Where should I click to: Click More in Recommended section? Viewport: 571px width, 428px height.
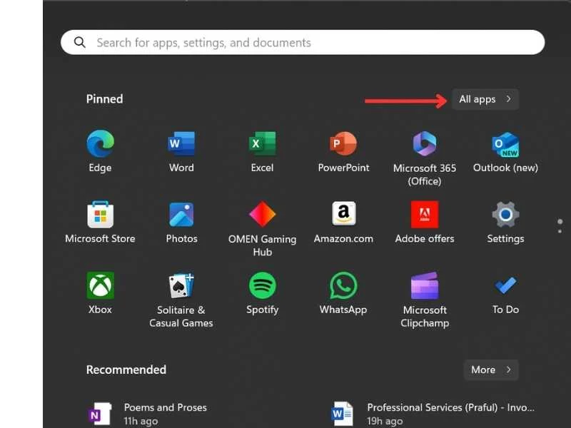[491, 370]
